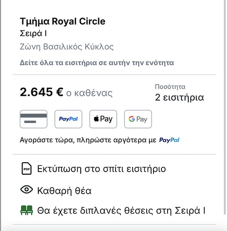Click the 'Τμήμα Royal Circle' heading
Viewport: 227px width, 231px height.
pos(63,22)
